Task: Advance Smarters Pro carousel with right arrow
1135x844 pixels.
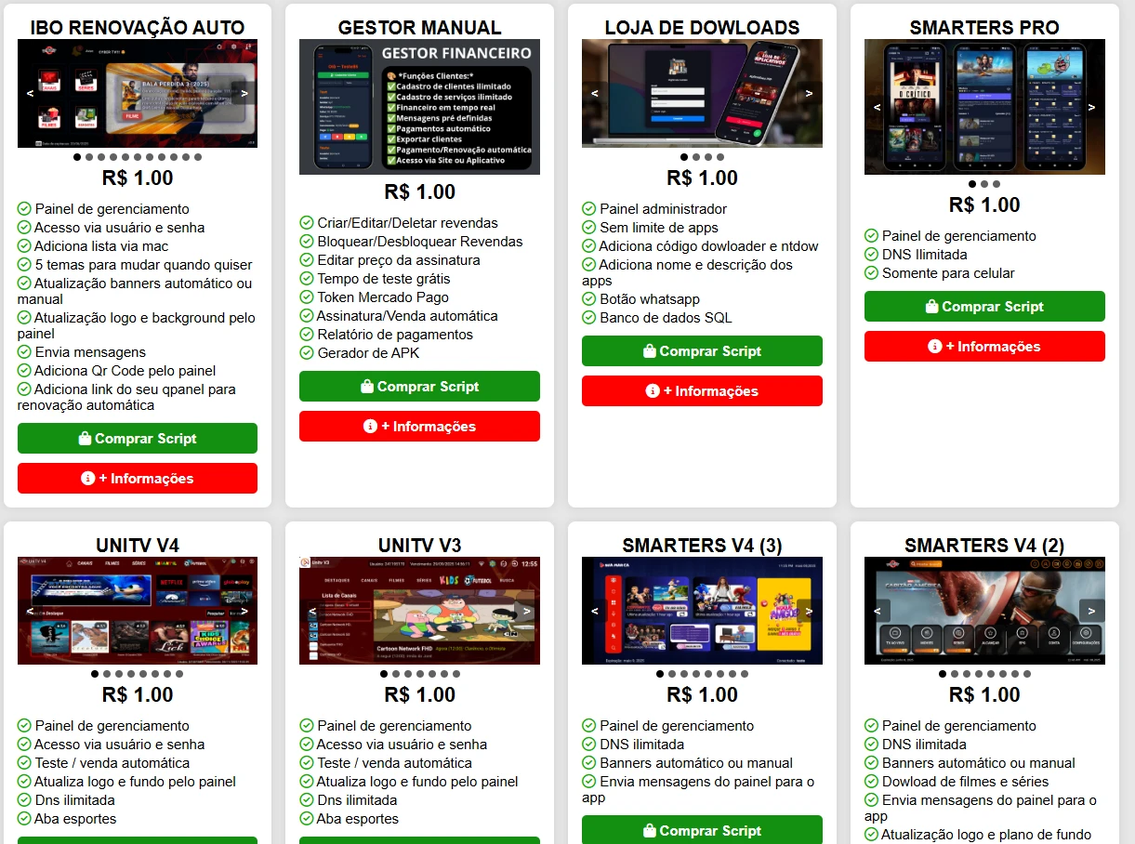Action: [x=1092, y=107]
